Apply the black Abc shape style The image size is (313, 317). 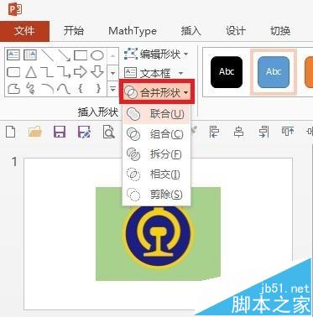[227, 72]
